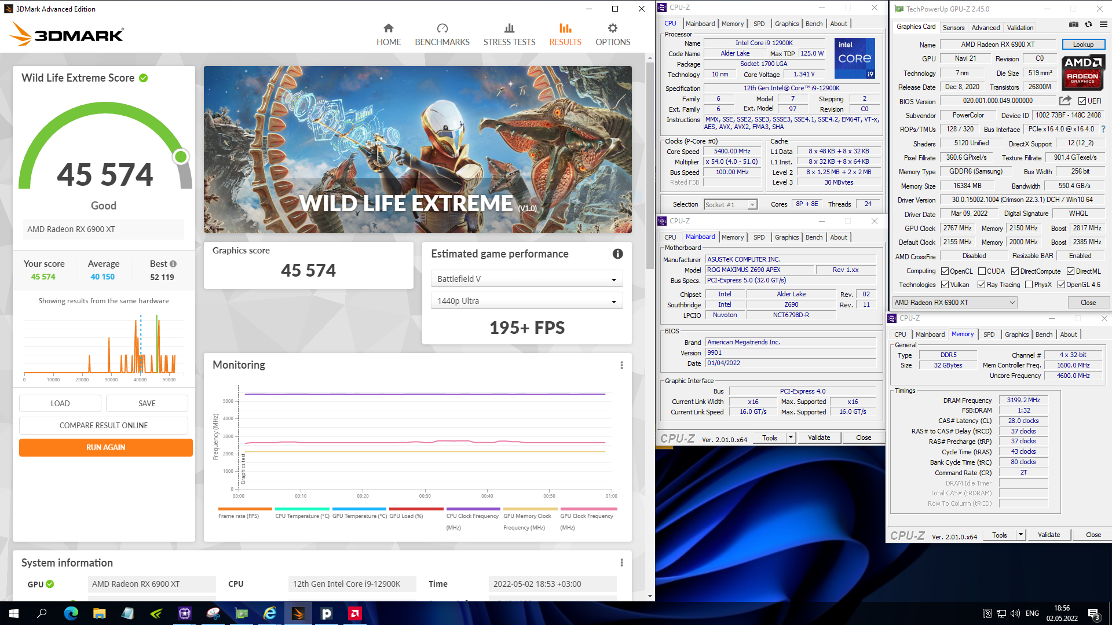Click GPU-Z screenshot camera icon
The width and height of the screenshot is (1112, 625).
pyautogui.click(x=1073, y=25)
